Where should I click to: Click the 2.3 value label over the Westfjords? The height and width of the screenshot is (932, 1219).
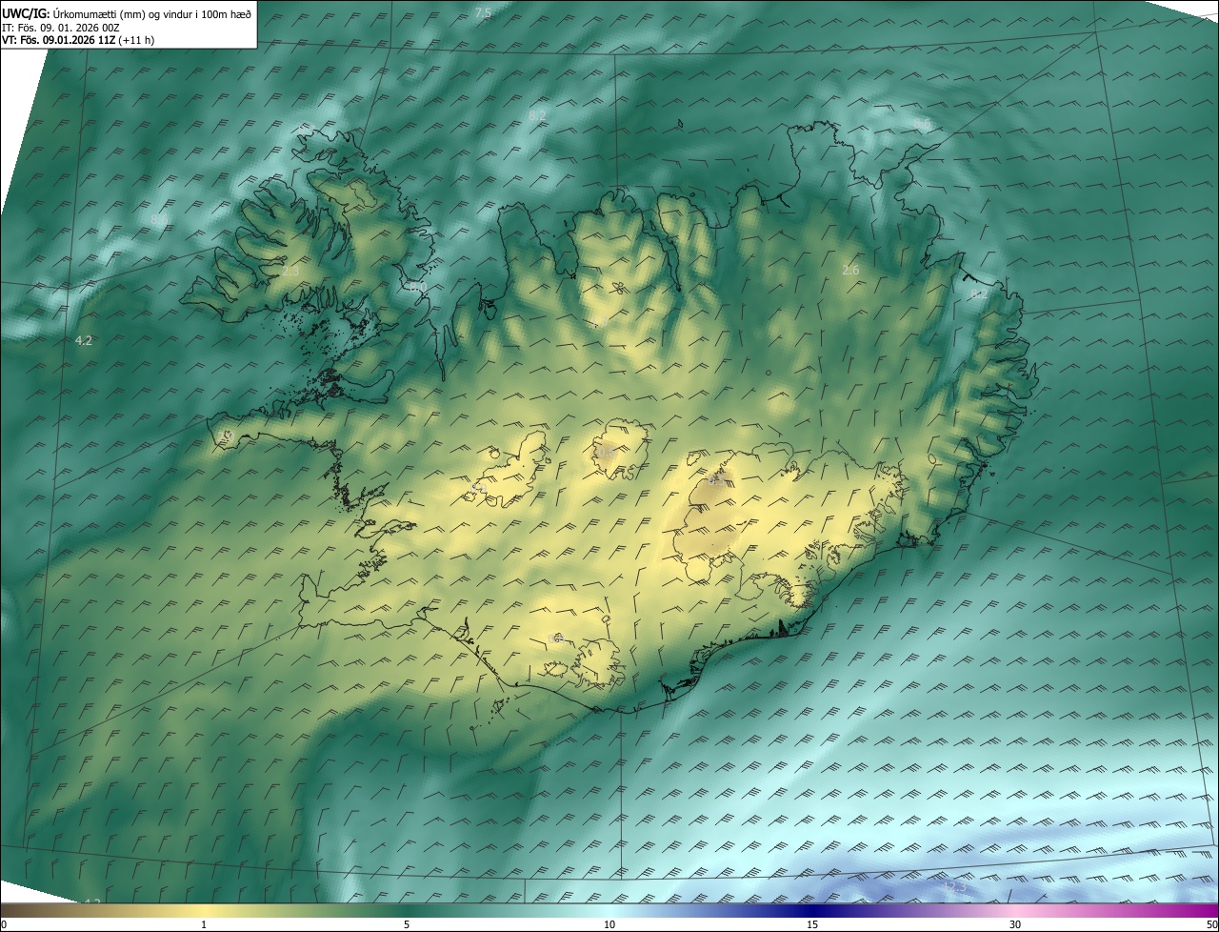290,272
